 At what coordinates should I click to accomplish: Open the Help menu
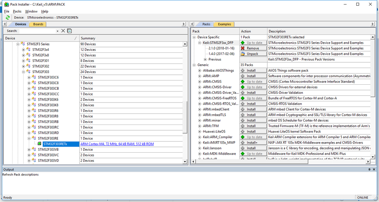pos(45,11)
